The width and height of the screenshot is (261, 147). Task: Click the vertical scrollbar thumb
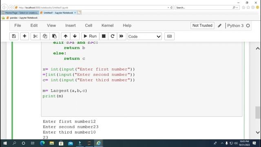coord(258,113)
